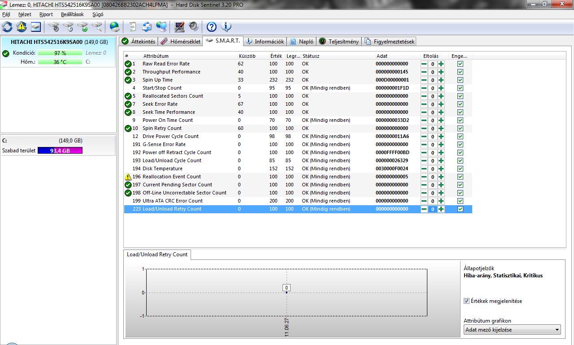Click the blue info bubble toolbar icon

(226, 27)
